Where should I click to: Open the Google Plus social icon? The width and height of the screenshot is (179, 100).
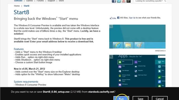[x=129, y=1]
